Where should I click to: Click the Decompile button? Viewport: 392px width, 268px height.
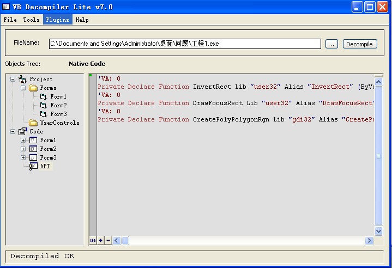(x=359, y=44)
